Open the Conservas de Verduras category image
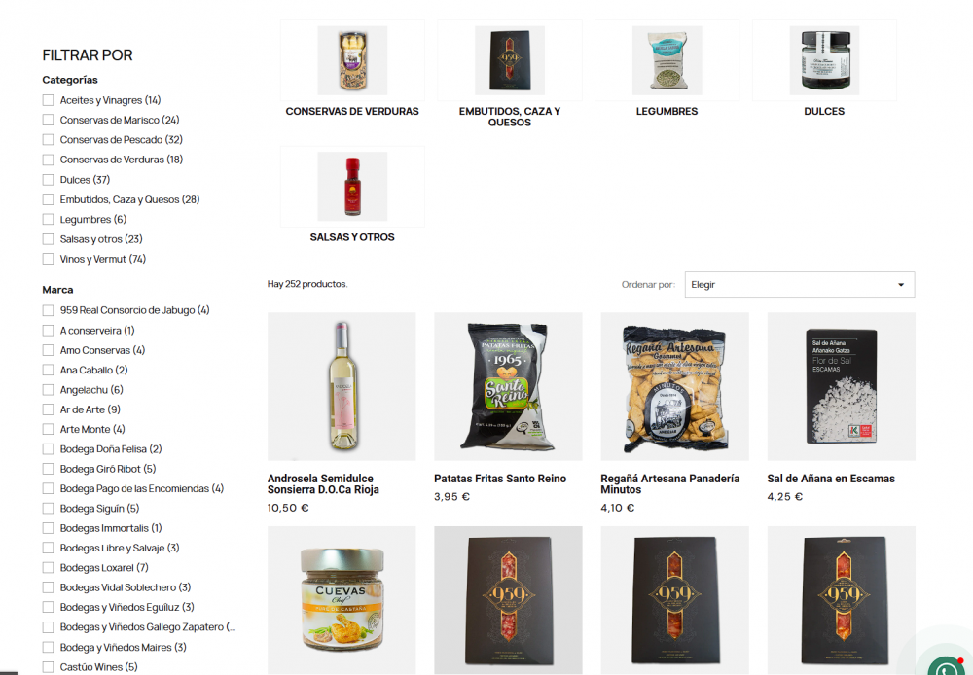973x675 pixels. coord(352,60)
